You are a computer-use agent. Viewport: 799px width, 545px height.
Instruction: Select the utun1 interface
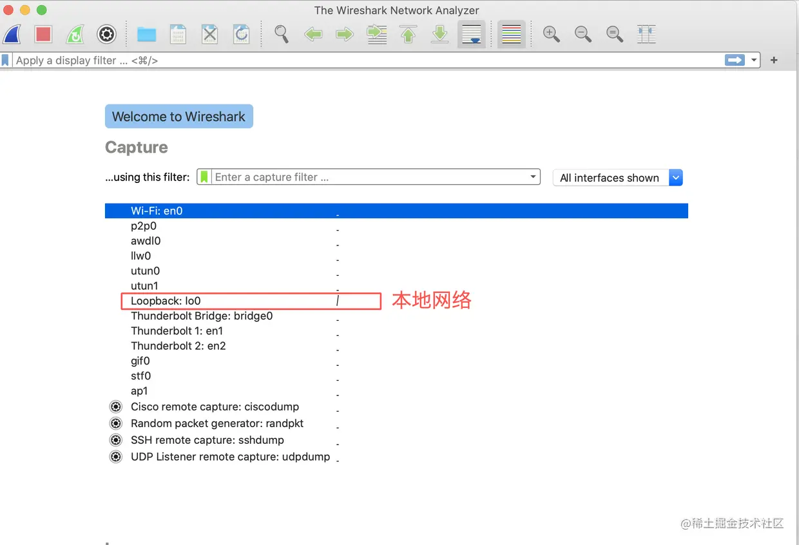pyautogui.click(x=396, y=286)
